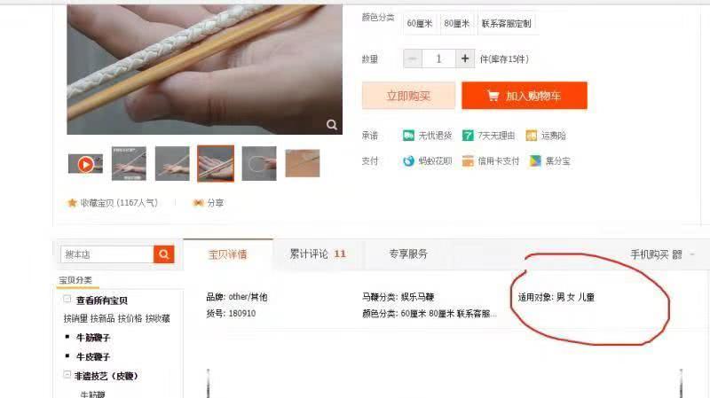
Task: Select the 60厘米 size option
Action: pyautogui.click(x=419, y=24)
